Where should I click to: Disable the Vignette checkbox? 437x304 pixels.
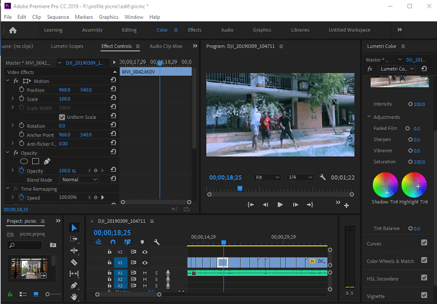424,296
